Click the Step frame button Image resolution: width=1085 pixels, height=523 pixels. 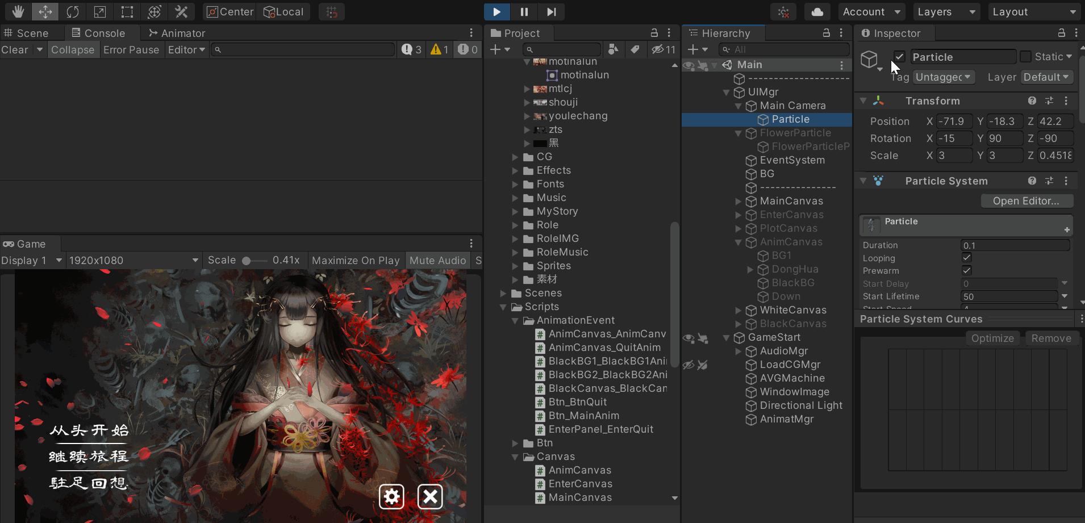(552, 11)
